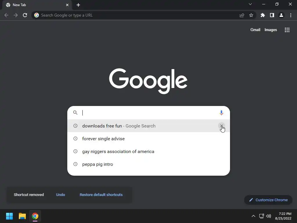297x223 pixels.
Task: Click the browser forward arrow
Action: 16,15
